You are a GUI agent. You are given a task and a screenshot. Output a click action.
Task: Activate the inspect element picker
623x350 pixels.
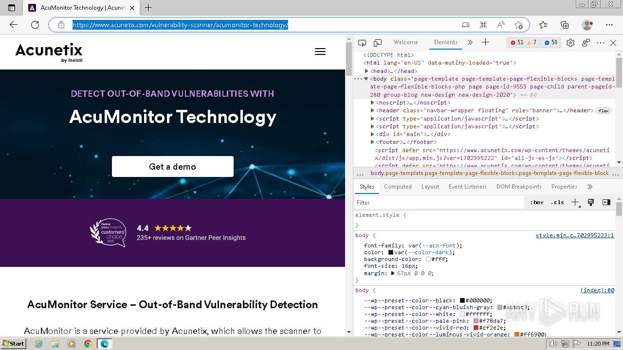(362, 43)
